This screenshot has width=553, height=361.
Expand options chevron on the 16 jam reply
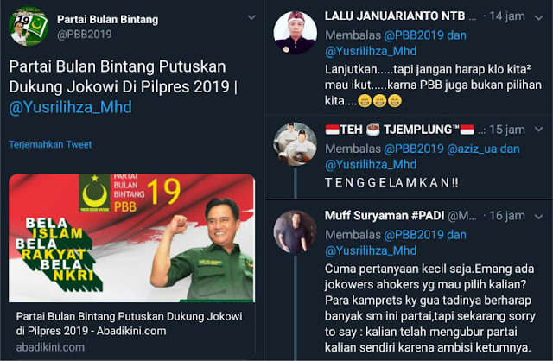pyautogui.click(x=538, y=217)
